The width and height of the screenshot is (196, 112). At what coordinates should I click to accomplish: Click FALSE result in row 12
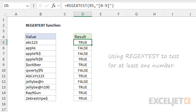click(x=83, y=82)
